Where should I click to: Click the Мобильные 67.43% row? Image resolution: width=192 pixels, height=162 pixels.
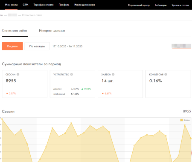(66, 94)
